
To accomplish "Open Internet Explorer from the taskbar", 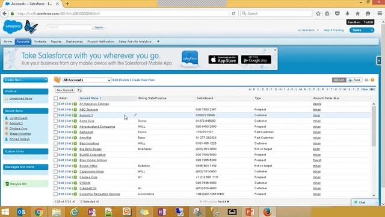I will pyautogui.click(x=74, y=212).
